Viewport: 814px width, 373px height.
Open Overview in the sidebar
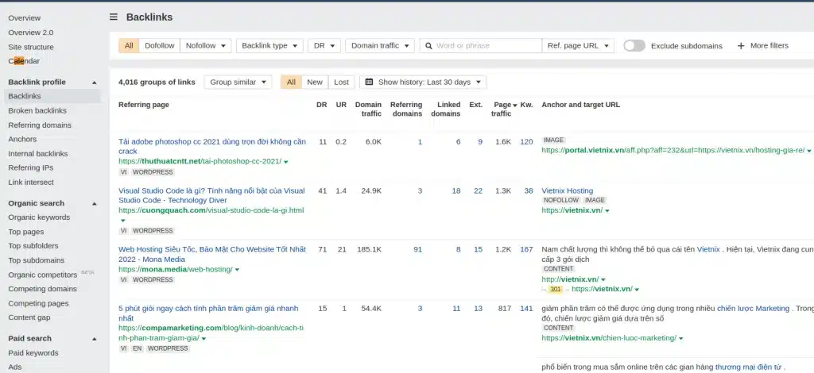pyautogui.click(x=25, y=17)
